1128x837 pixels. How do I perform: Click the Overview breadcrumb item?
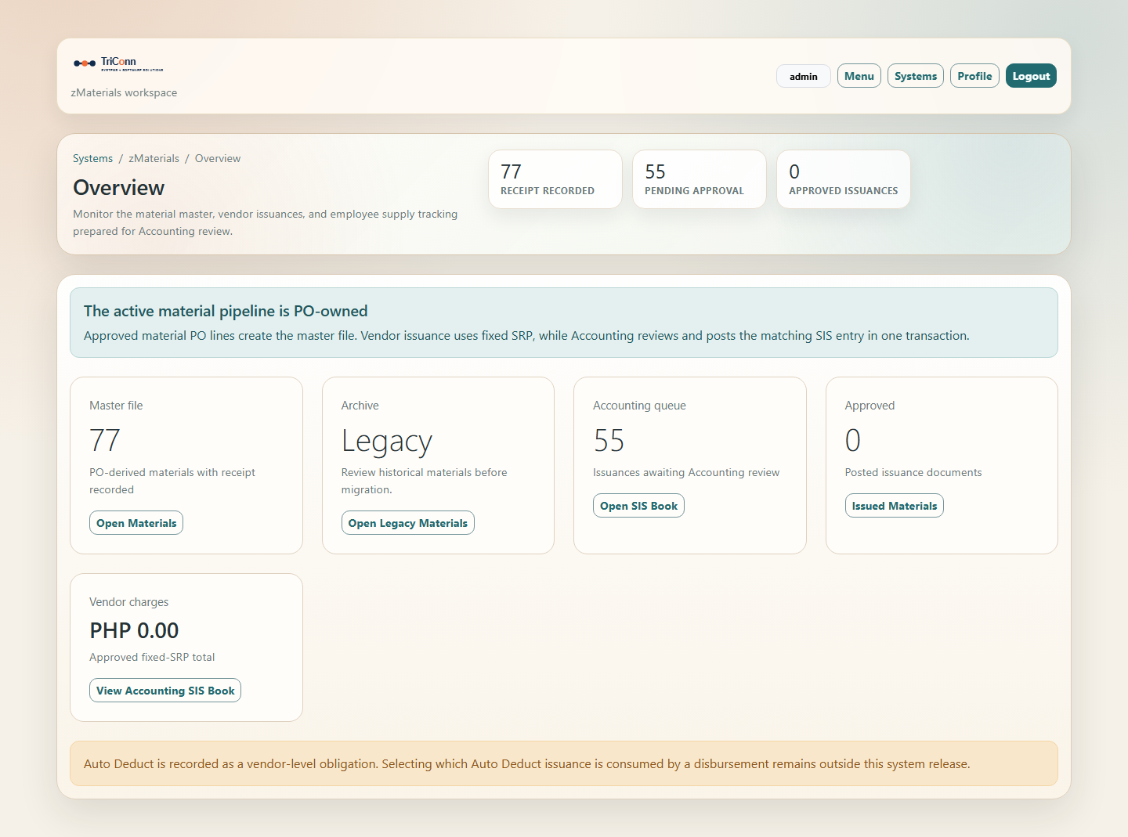coord(218,158)
